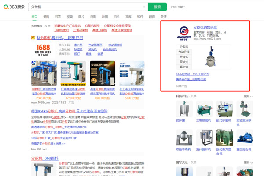Viewport: 264px width, 176px height.
Task: Click the 三辊研磨机 product image in sidebar
Action: pos(205,109)
